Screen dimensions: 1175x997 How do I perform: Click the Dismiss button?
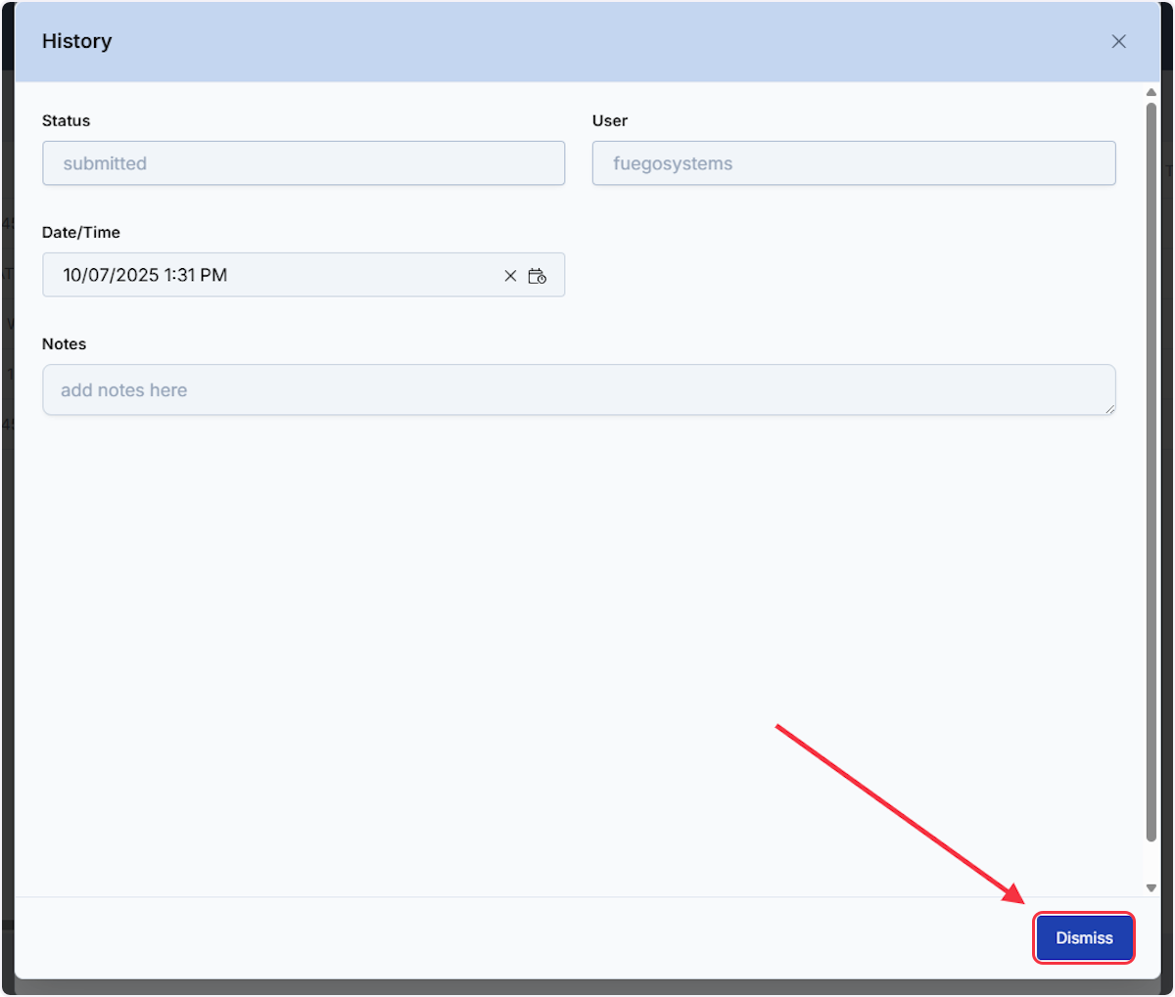1084,937
